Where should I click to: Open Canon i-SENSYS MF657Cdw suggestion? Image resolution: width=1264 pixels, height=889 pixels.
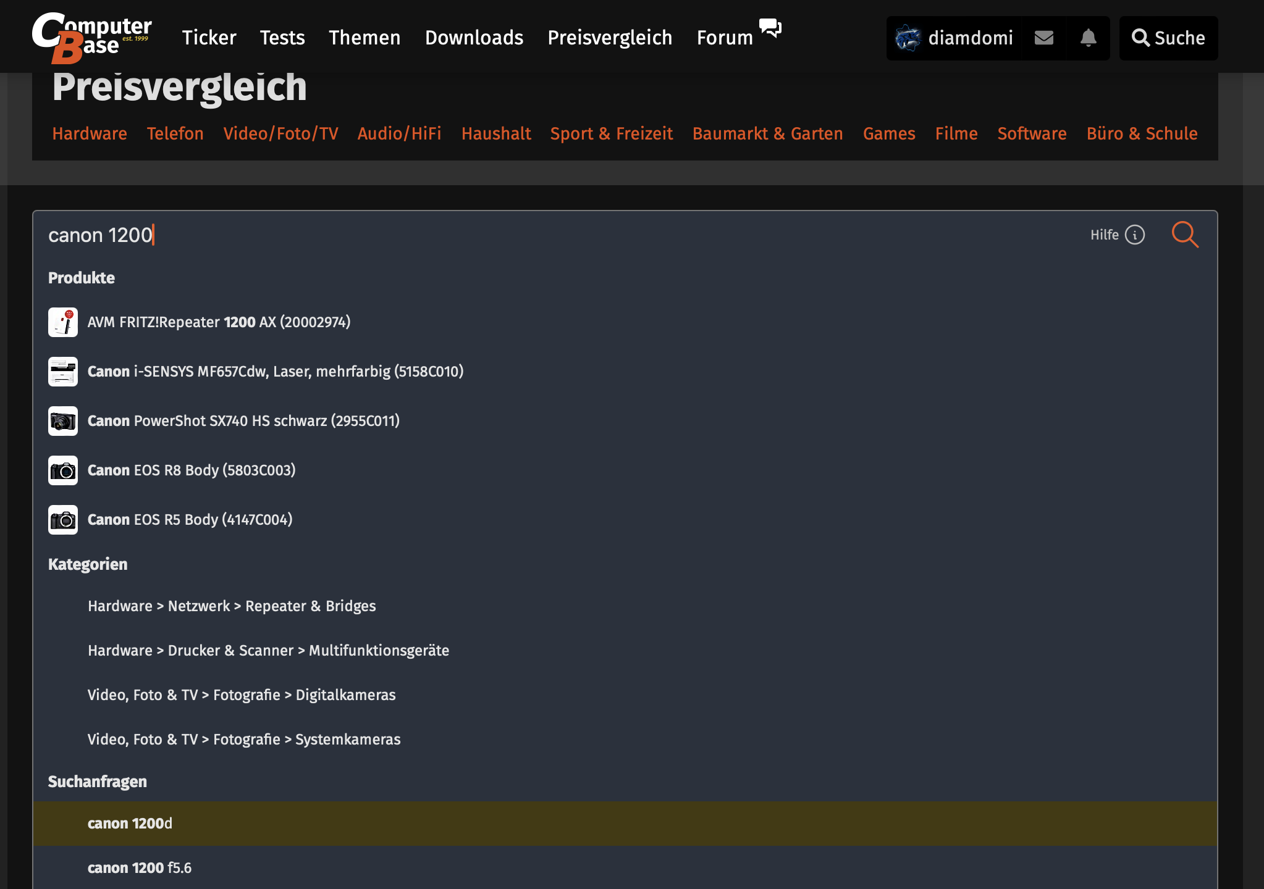tap(275, 372)
